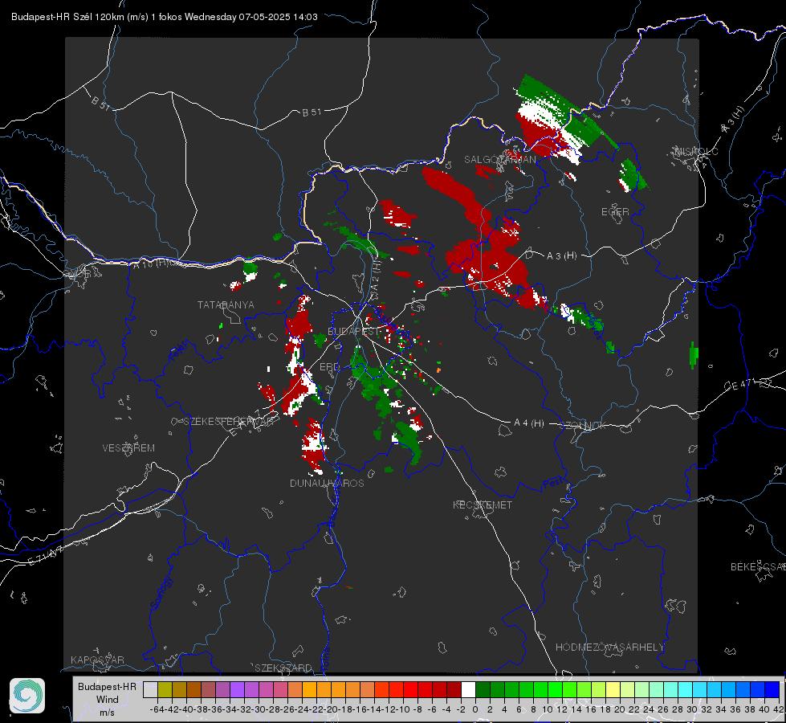Screen dimensions: 786x723
Task: Click the SZOLNOK city label
Action: [x=583, y=426]
